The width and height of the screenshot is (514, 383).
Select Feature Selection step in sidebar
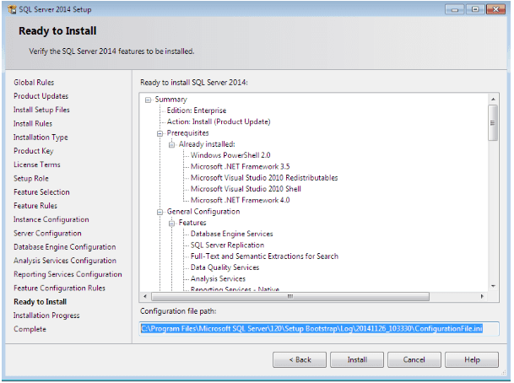coord(41,192)
